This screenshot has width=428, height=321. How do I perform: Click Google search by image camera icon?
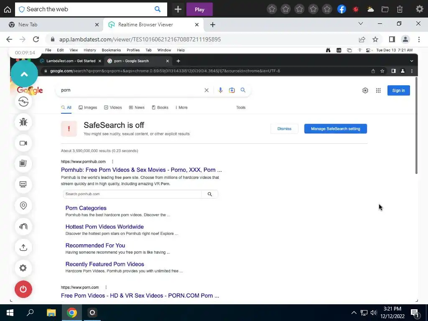(232, 90)
